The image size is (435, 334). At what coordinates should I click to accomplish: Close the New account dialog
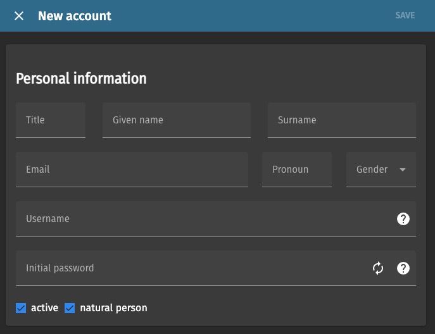point(19,16)
